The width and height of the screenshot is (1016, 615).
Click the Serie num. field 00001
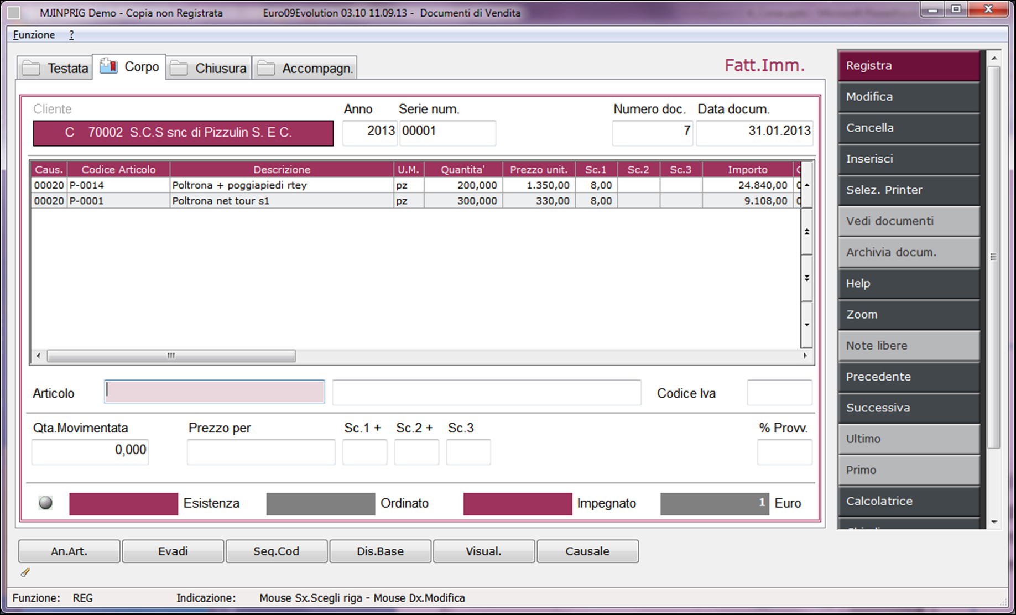tap(447, 133)
